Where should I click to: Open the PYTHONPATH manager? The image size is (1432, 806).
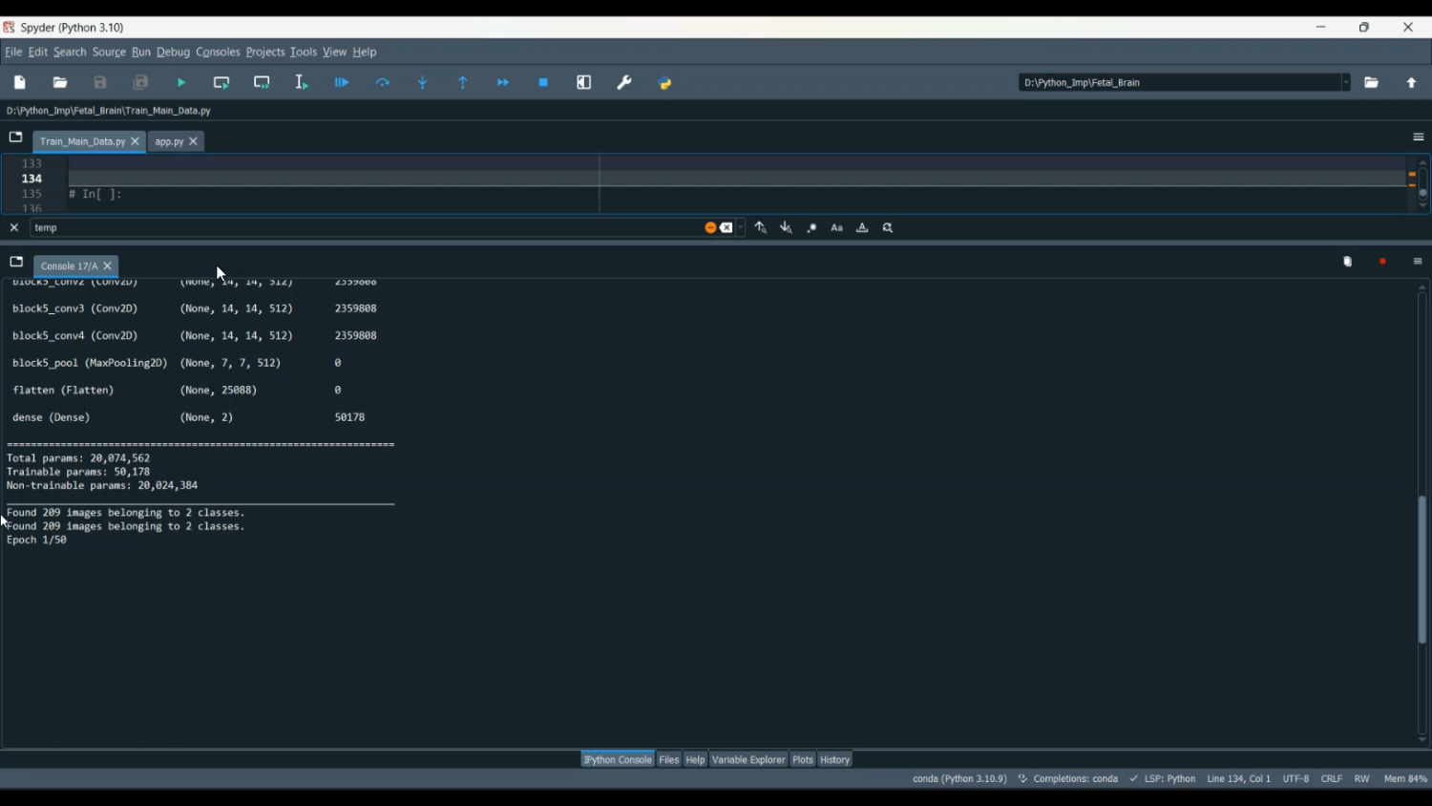click(665, 83)
